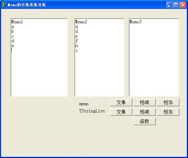Minimize the window
Screen dimensions: 188x158
(169, 5)
